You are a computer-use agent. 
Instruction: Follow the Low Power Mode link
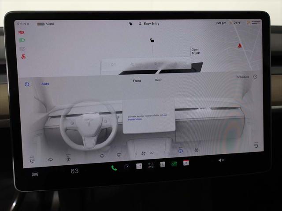coord(147,117)
